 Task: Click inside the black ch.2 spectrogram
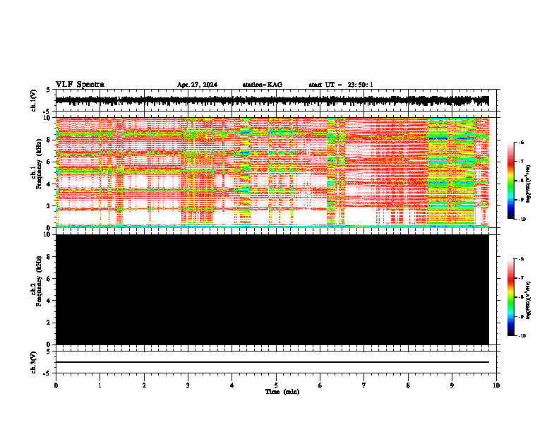click(x=272, y=289)
